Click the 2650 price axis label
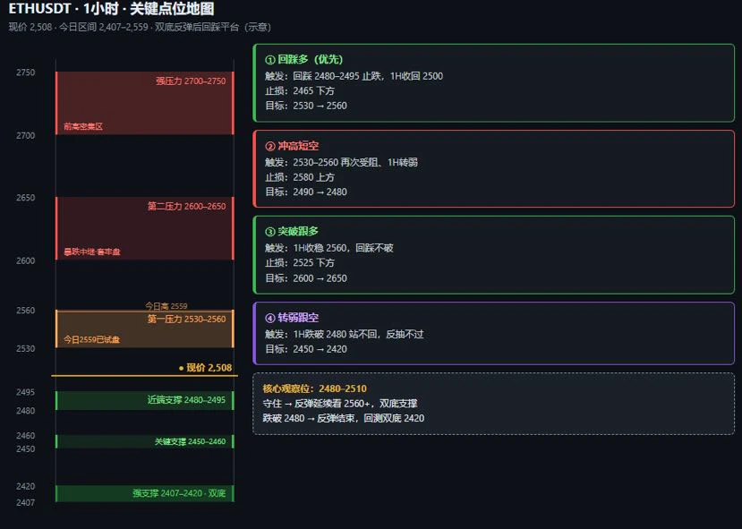 (x=26, y=197)
